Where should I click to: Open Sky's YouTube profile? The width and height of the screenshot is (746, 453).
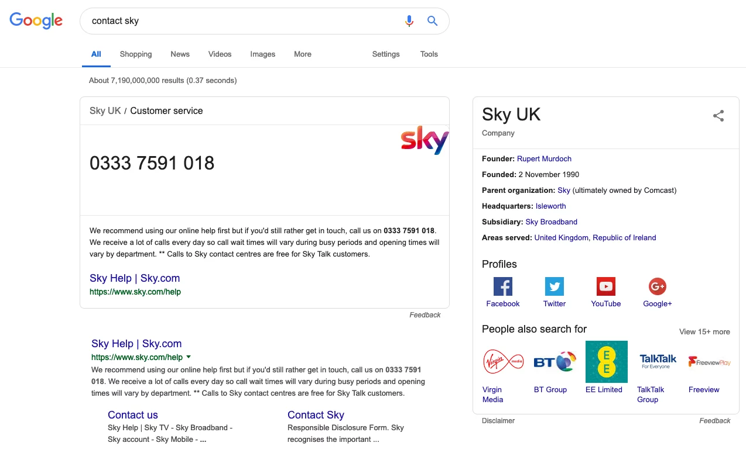coord(605,286)
